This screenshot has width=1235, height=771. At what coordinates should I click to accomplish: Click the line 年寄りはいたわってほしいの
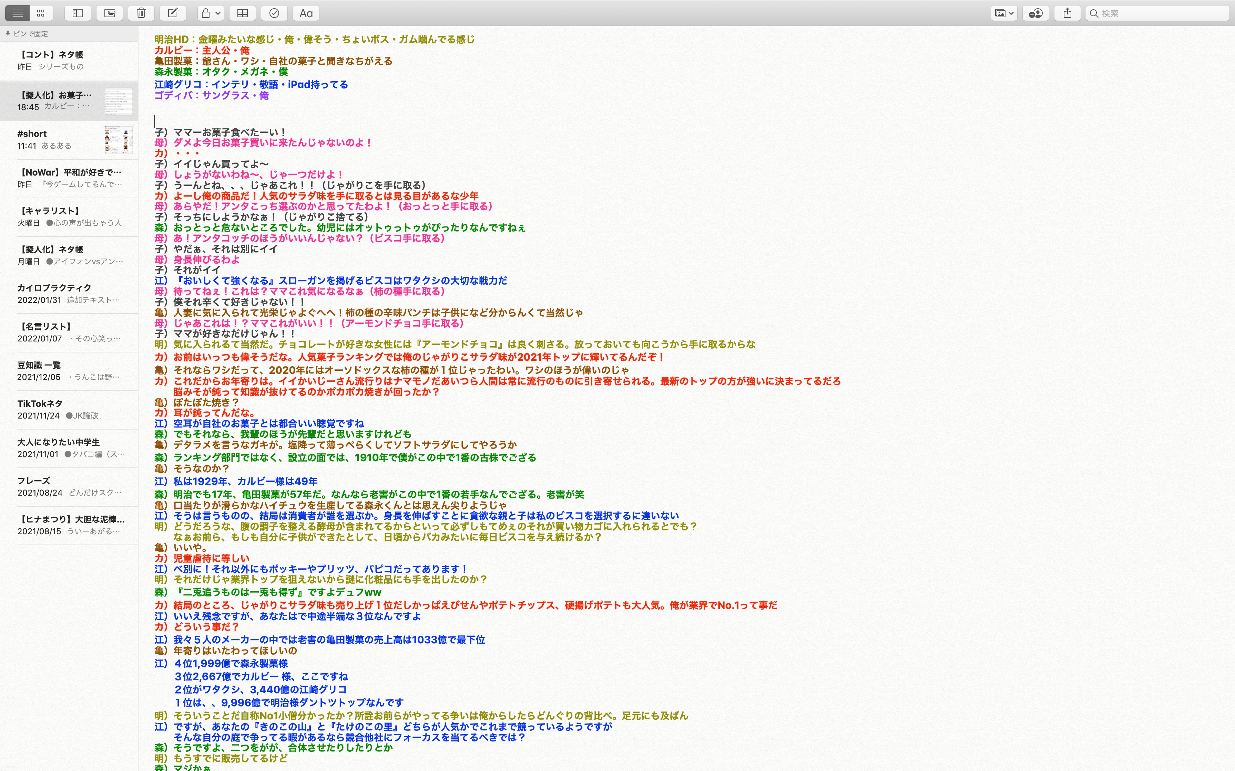pos(226,651)
